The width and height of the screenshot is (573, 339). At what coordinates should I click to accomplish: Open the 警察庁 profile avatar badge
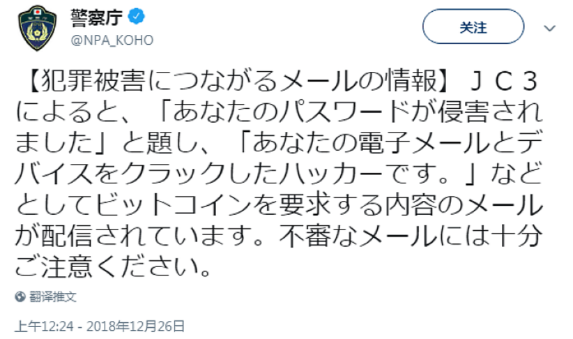(38, 28)
